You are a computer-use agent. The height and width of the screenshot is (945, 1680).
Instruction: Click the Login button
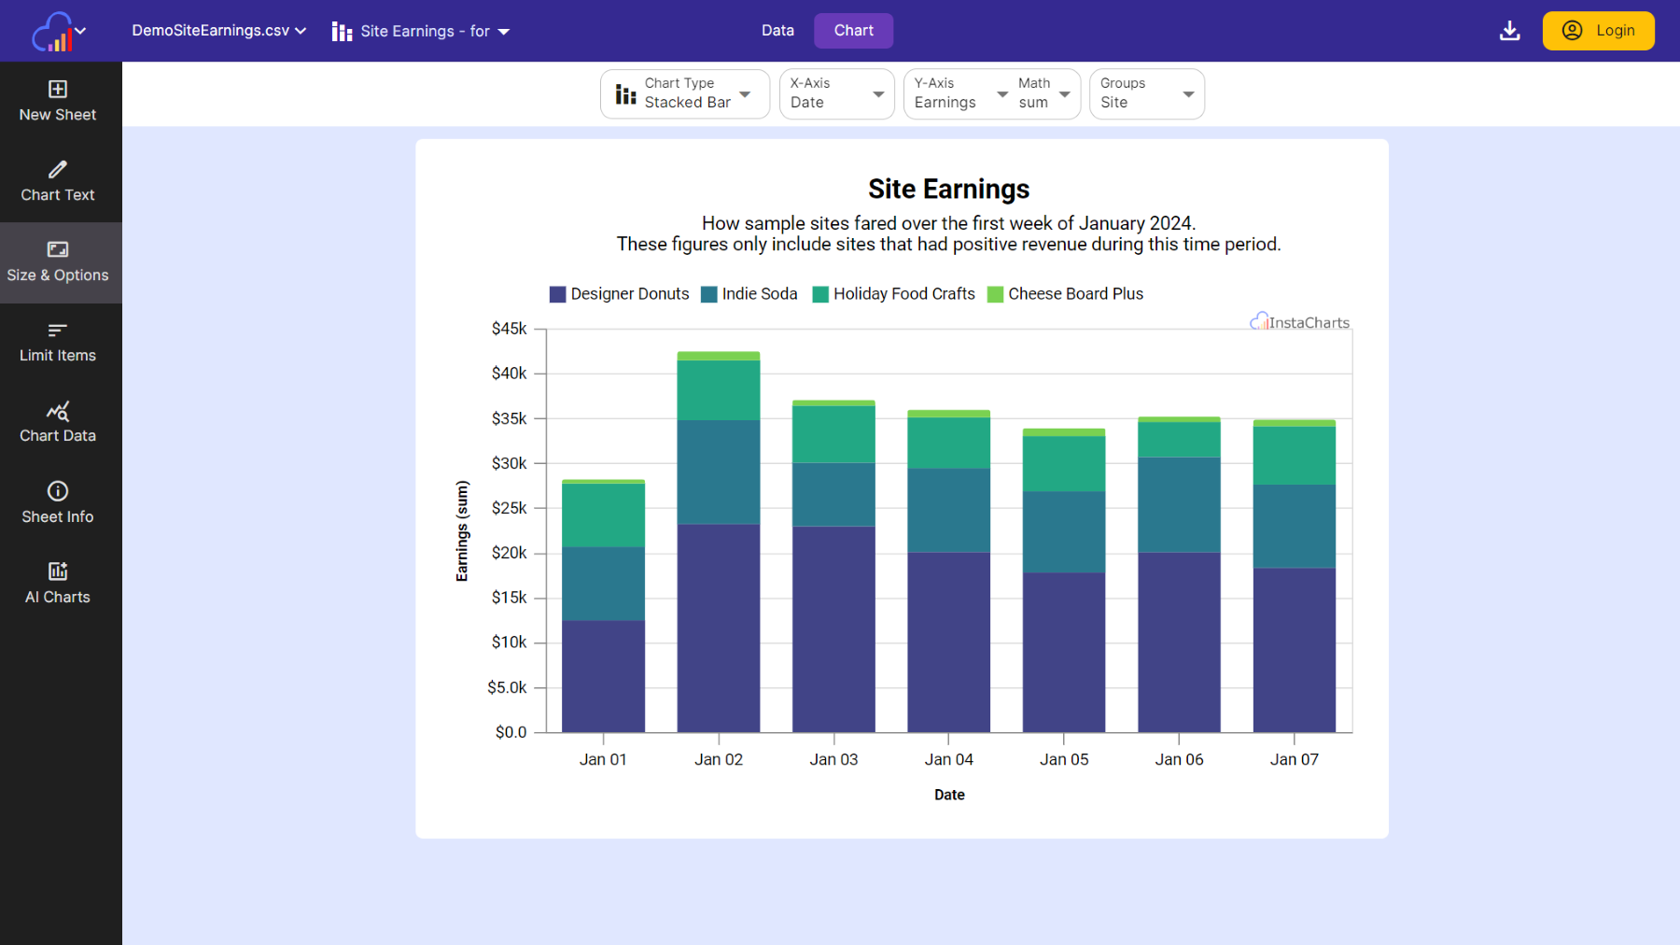tap(1598, 31)
